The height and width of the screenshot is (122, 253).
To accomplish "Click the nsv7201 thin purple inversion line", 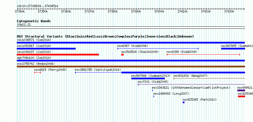I will (192, 84).
